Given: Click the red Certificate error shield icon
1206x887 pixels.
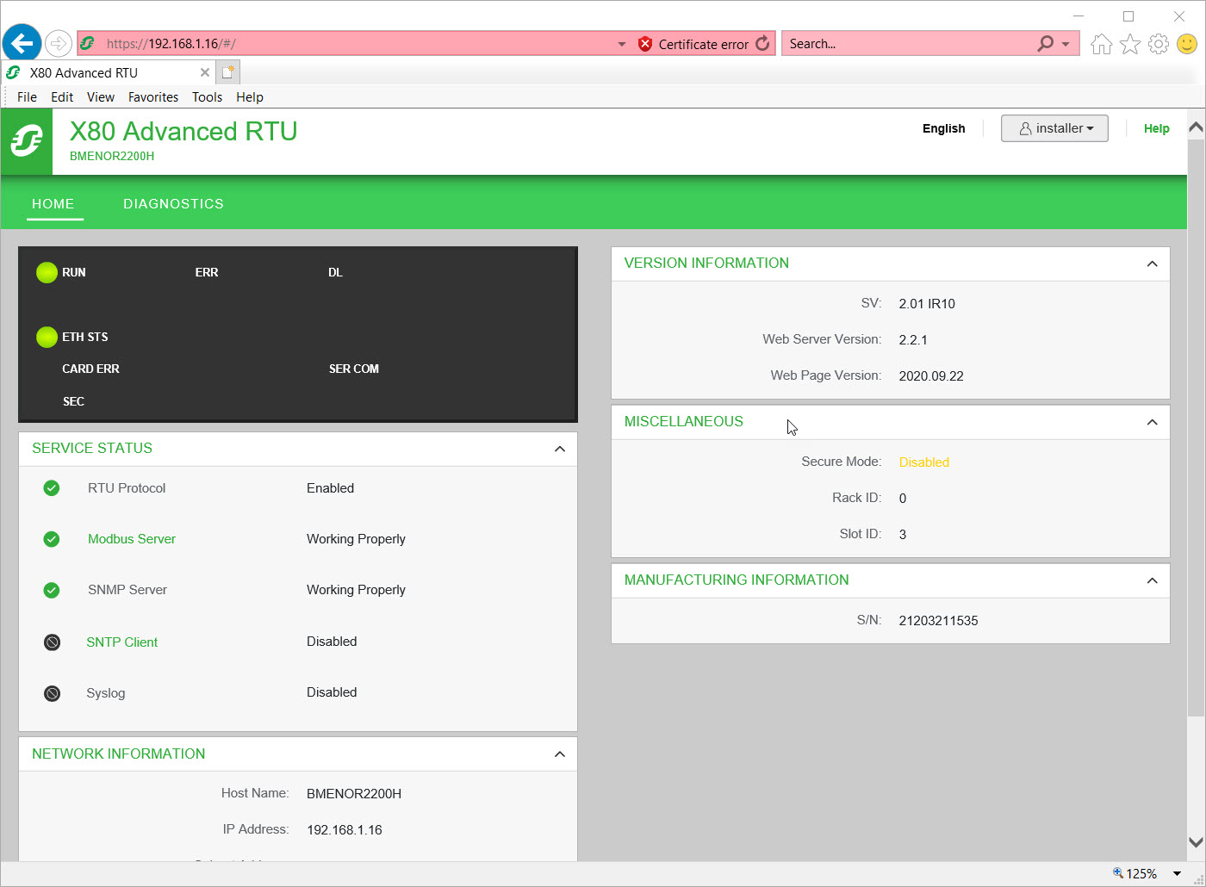Looking at the screenshot, I should coord(645,44).
